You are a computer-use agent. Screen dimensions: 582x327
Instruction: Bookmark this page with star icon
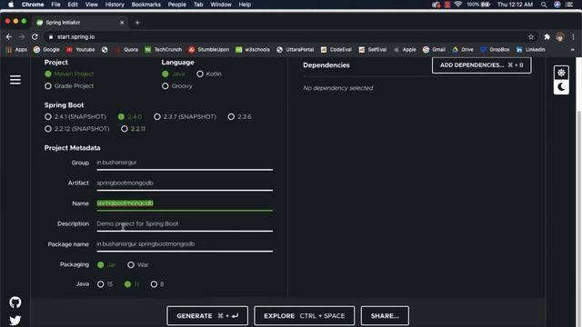531,36
